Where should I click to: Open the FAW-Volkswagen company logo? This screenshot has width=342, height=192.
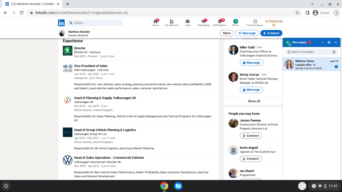coord(68,68)
